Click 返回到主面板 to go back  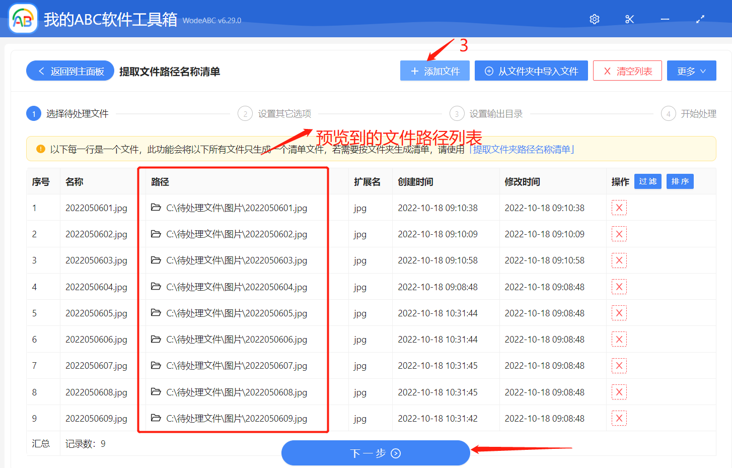tap(69, 71)
